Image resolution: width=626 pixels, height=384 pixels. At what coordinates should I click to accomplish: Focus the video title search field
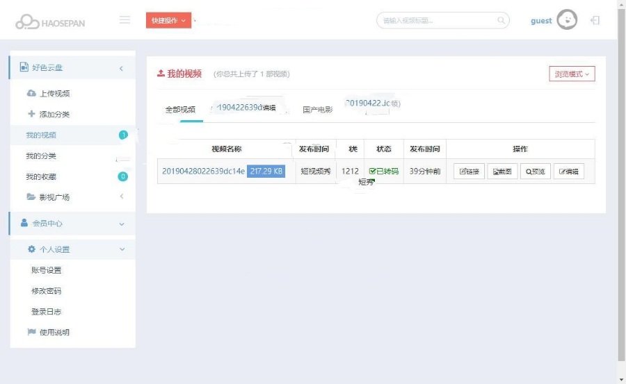pyautogui.click(x=442, y=20)
